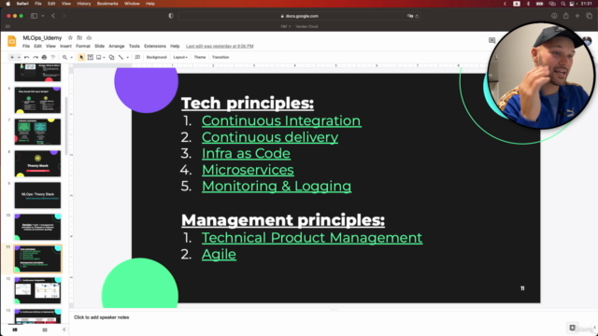Open Safari sidebar dropdown arrow

coord(43,16)
